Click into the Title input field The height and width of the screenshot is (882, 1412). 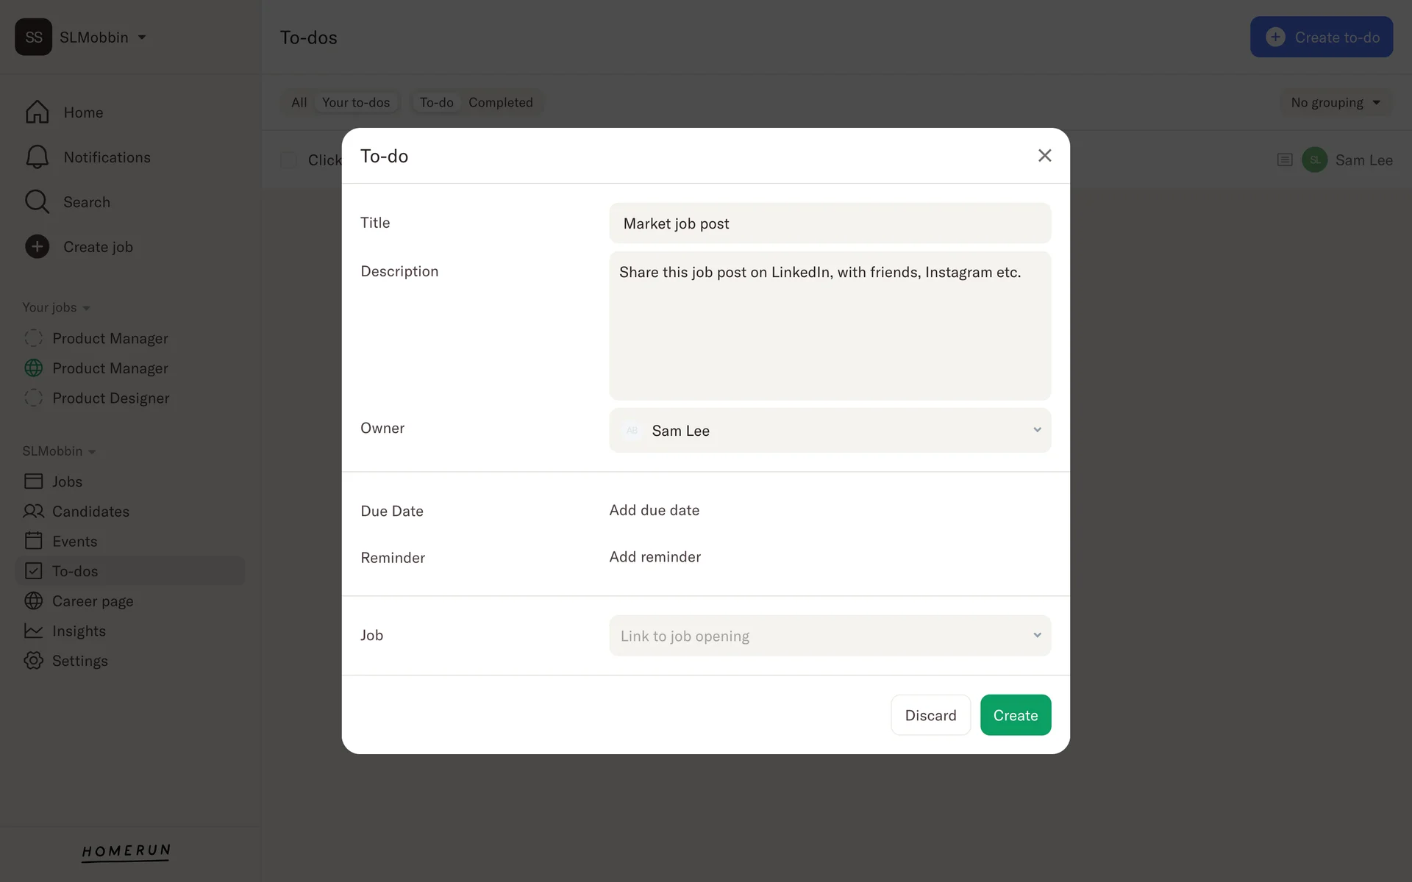pyautogui.click(x=830, y=223)
